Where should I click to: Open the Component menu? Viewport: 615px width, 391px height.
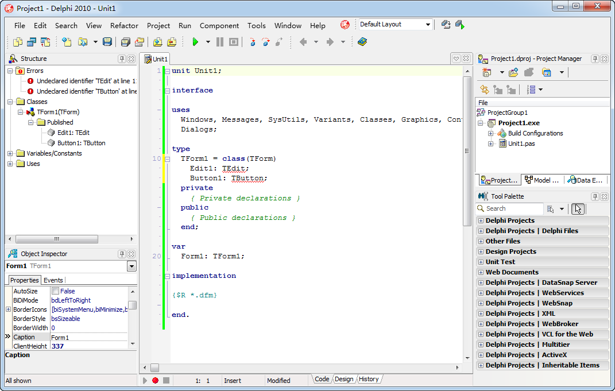click(x=219, y=25)
